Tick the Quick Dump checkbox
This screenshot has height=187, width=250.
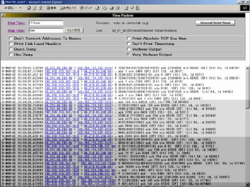pos(11,49)
